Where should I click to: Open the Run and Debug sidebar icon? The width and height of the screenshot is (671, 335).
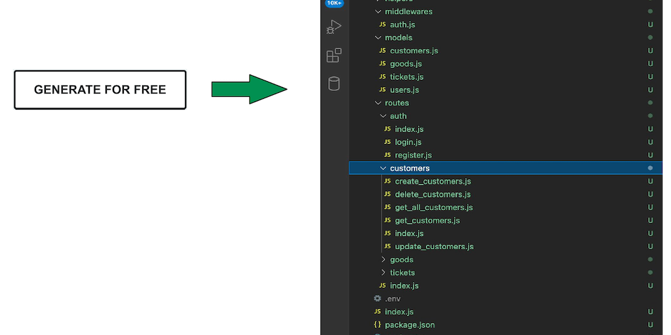pos(334,27)
